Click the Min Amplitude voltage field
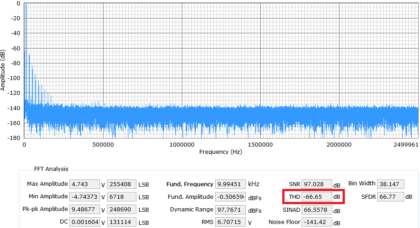 (x=85, y=197)
